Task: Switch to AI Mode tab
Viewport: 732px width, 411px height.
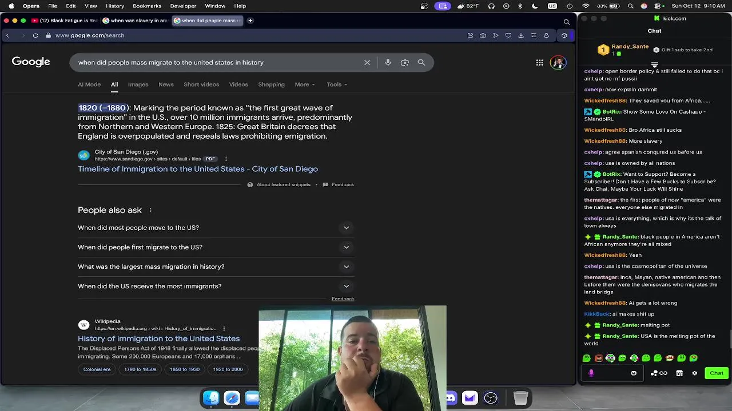Action: pyautogui.click(x=89, y=84)
